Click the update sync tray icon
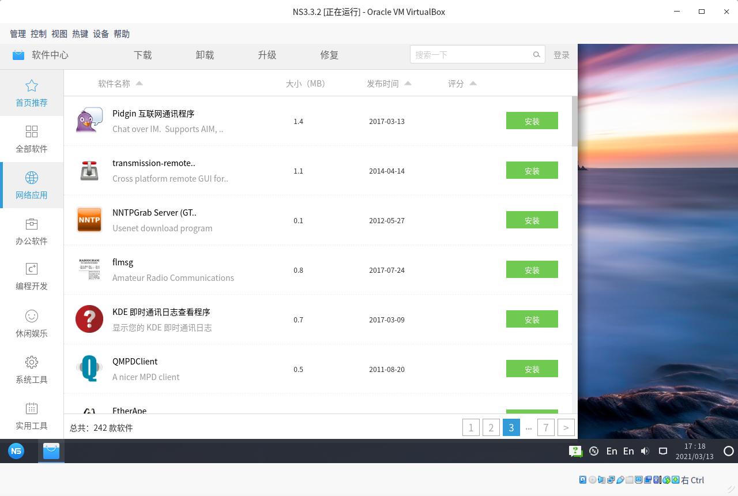The height and width of the screenshot is (496, 738). pos(594,451)
